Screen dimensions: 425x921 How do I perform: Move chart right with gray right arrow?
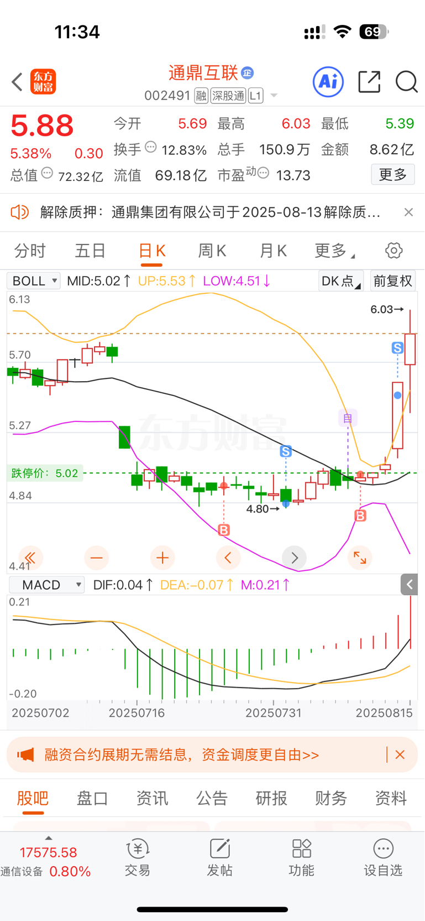pyautogui.click(x=294, y=558)
